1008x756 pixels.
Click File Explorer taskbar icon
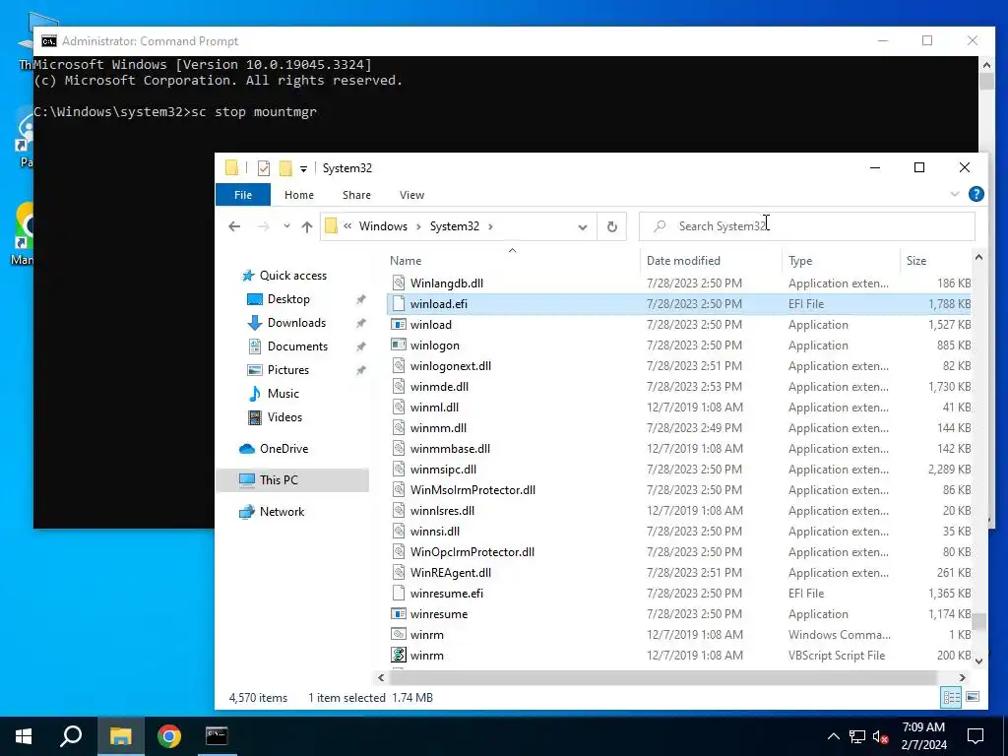pos(120,736)
